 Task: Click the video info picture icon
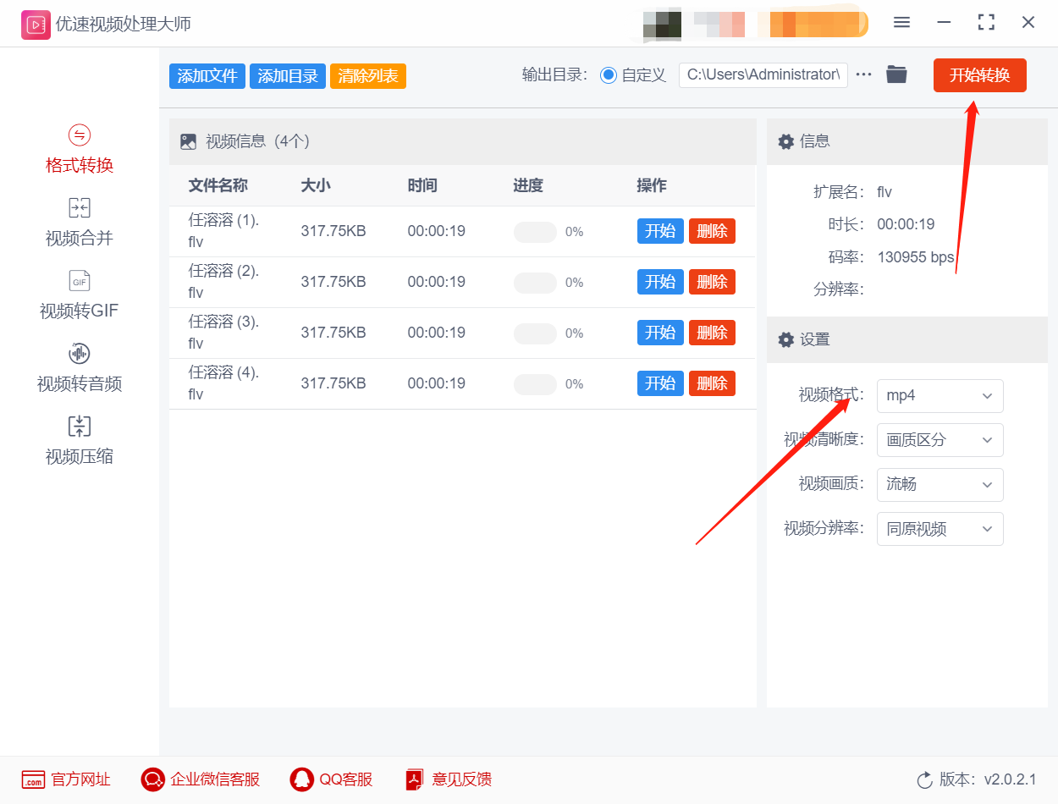click(x=188, y=142)
